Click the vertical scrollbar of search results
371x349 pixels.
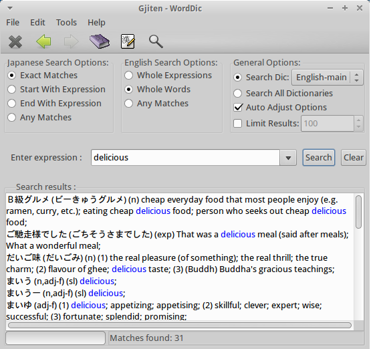(359, 212)
